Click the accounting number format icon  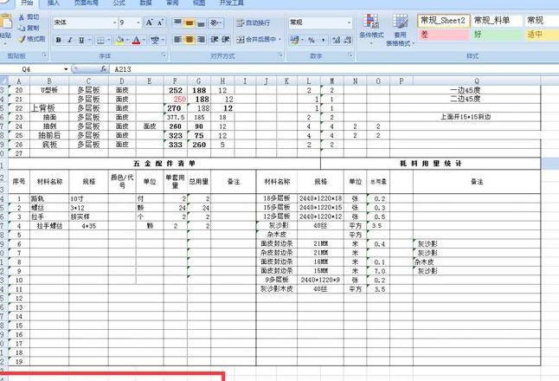click(294, 40)
